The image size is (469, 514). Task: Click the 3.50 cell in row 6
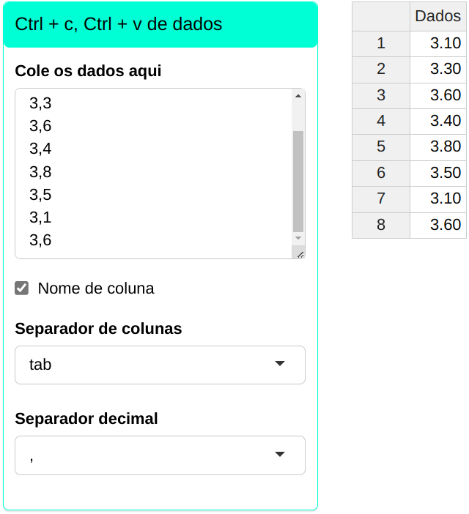coord(437,173)
